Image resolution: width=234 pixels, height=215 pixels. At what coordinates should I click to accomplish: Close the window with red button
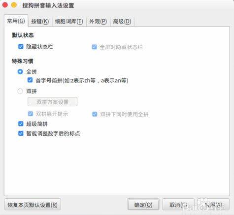5,5
